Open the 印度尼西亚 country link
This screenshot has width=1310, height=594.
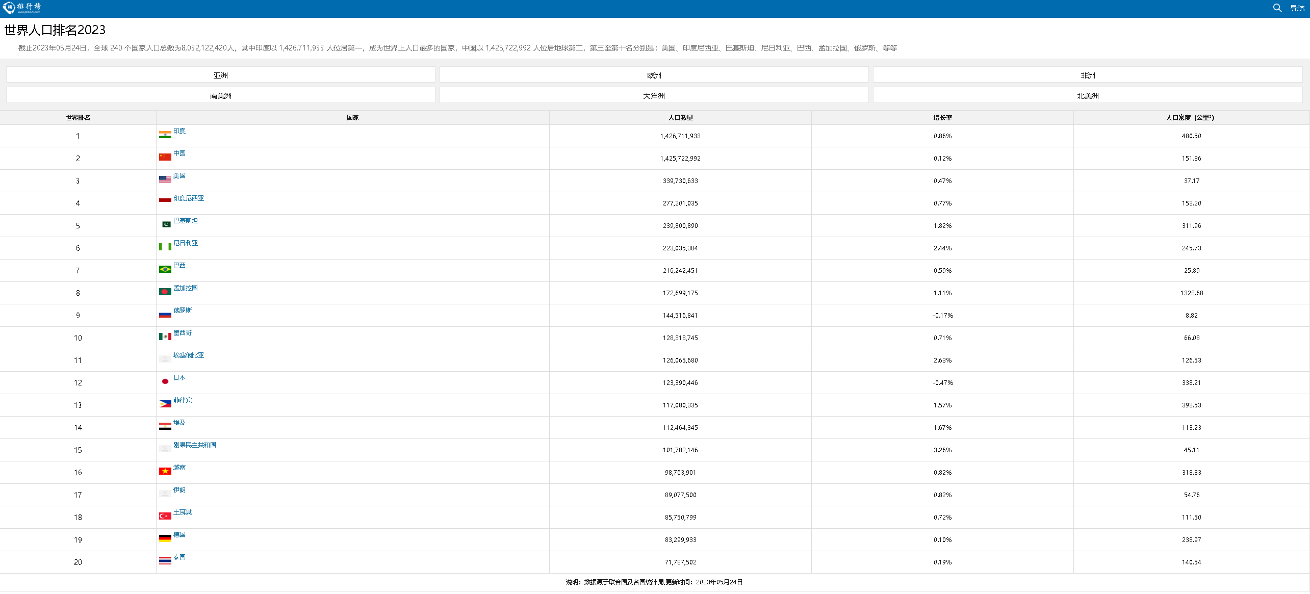pyautogui.click(x=188, y=198)
